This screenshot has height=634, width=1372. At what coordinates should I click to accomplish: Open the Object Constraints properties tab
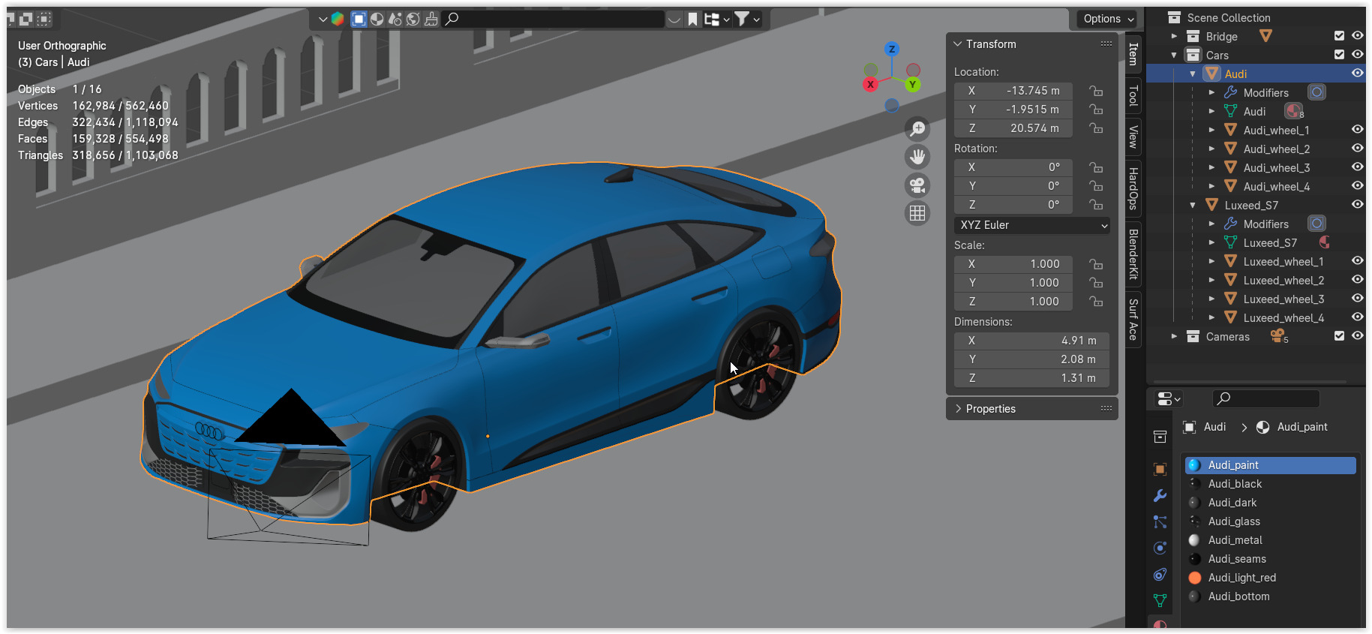click(x=1160, y=575)
